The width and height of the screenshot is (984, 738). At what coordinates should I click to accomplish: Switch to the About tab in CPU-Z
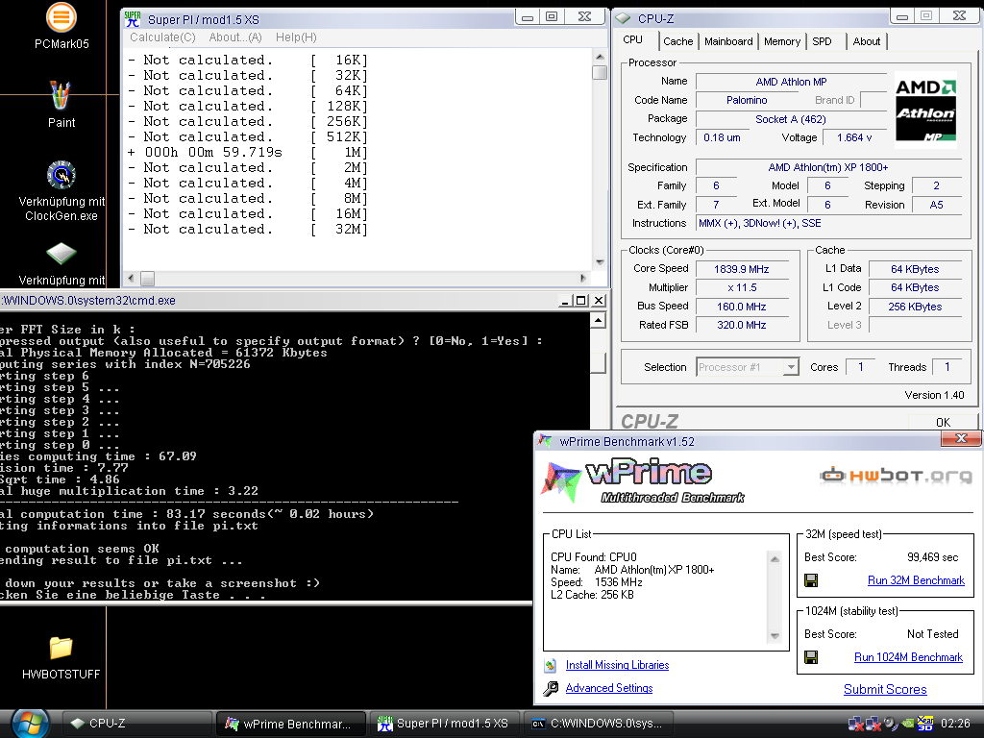coord(866,41)
